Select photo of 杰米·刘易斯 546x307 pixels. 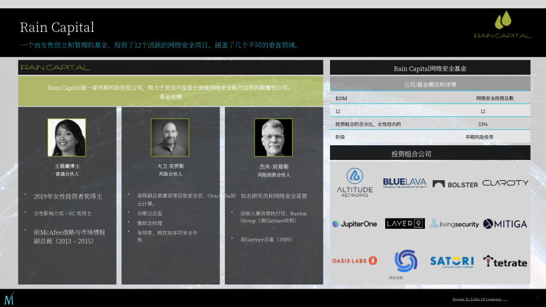coord(274,137)
